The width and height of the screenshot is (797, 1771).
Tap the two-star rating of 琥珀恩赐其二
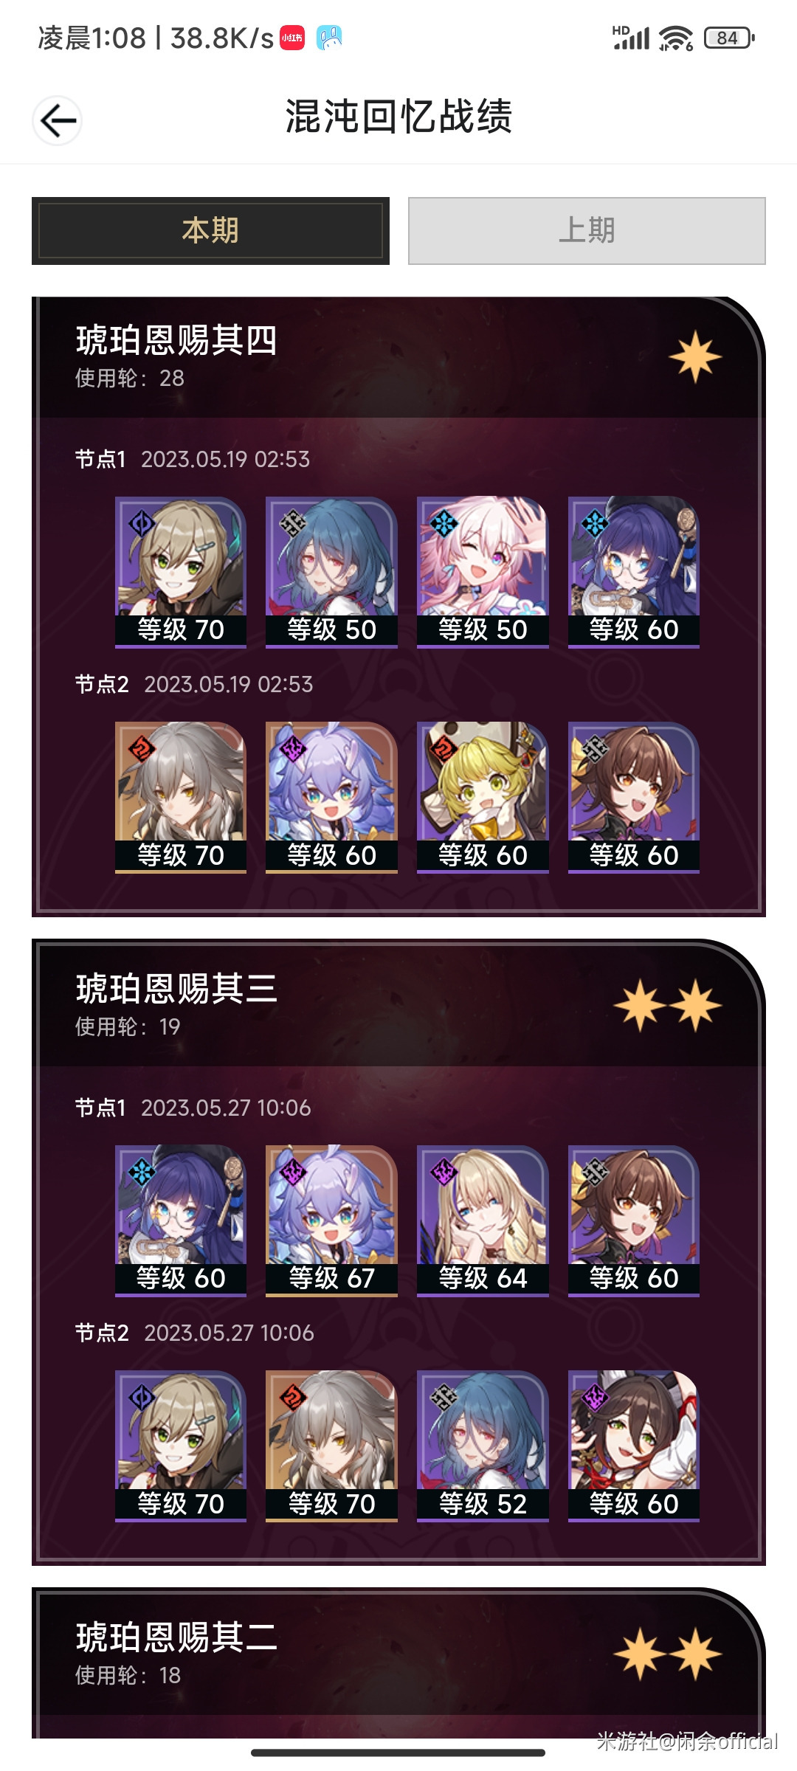click(667, 1654)
